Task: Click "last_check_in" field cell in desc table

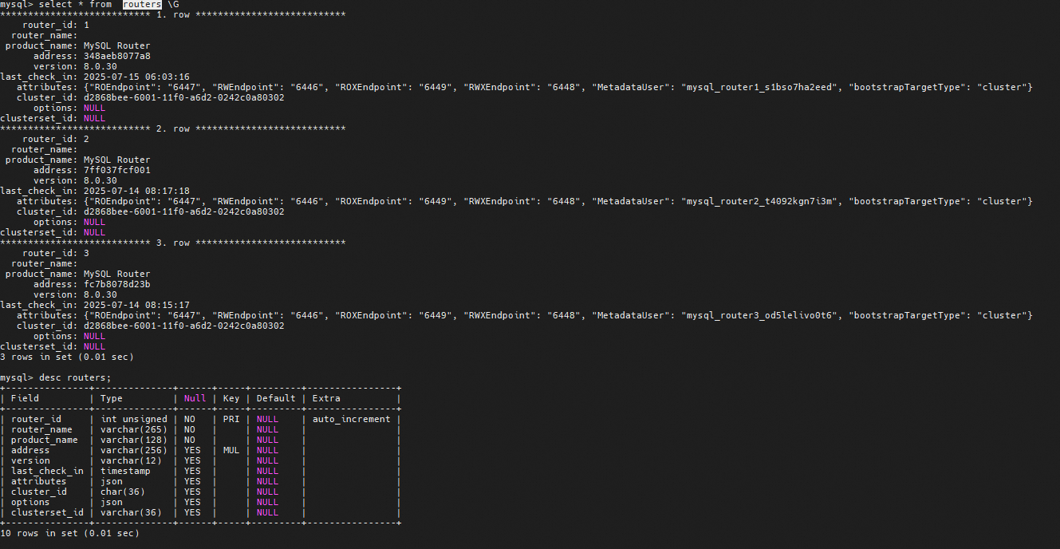Action: coord(47,472)
